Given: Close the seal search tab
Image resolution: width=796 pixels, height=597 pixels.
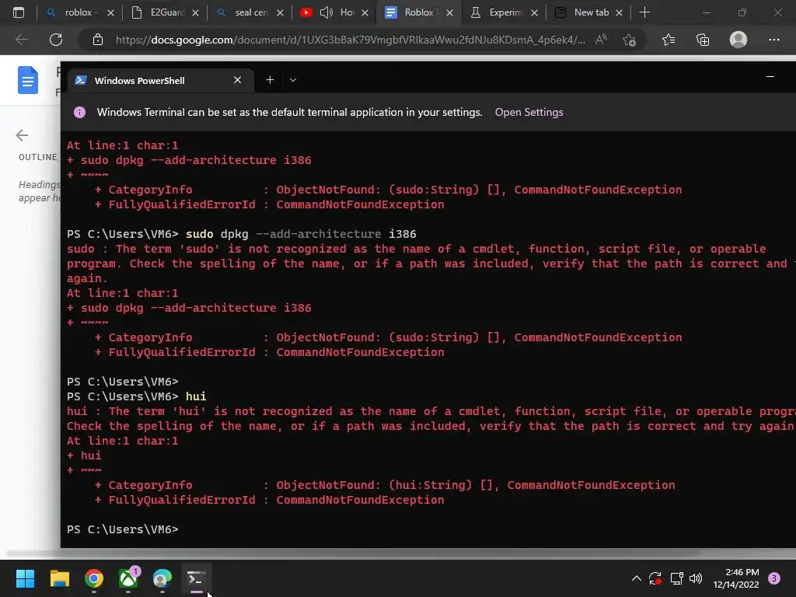Looking at the screenshot, I should [280, 12].
